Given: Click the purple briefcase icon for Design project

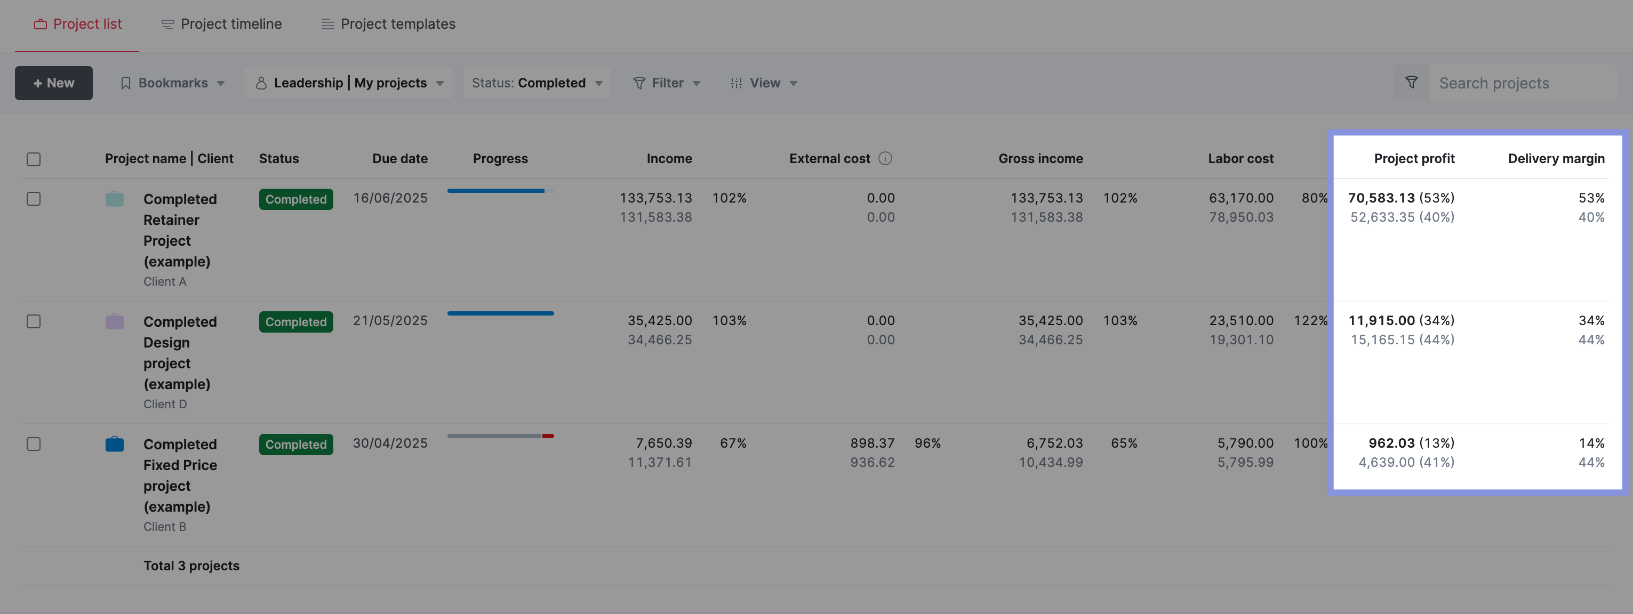Looking at the screenshot, I should 115,321.
